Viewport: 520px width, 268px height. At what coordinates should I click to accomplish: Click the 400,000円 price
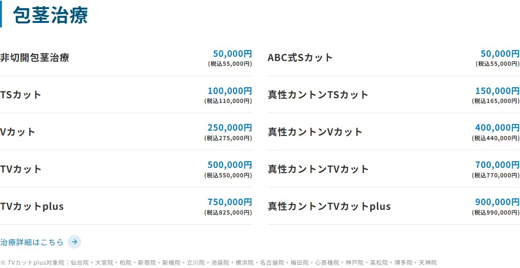pos(498,128)
